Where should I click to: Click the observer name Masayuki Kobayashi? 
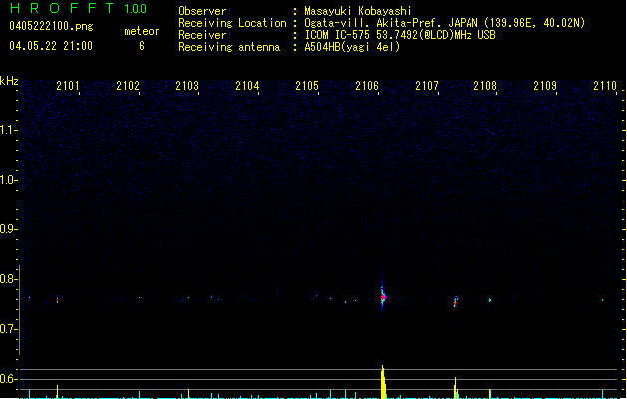358,11
